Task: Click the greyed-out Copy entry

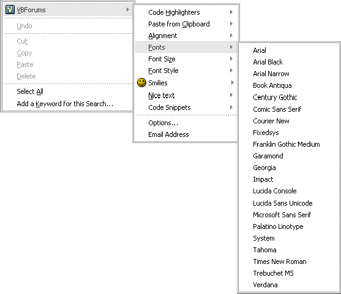Action: click(68, 53)
